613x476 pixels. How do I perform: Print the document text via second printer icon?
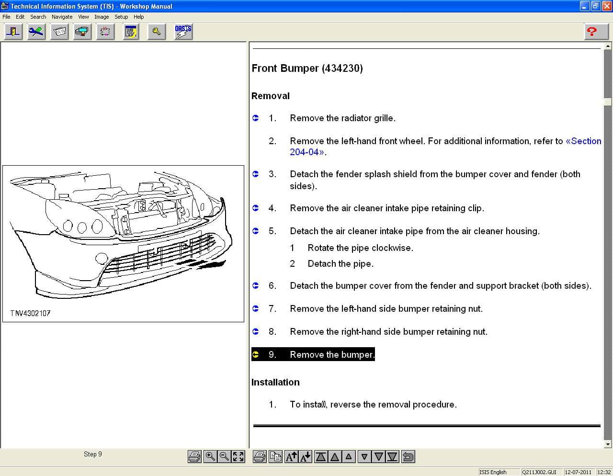click(259, 456)
